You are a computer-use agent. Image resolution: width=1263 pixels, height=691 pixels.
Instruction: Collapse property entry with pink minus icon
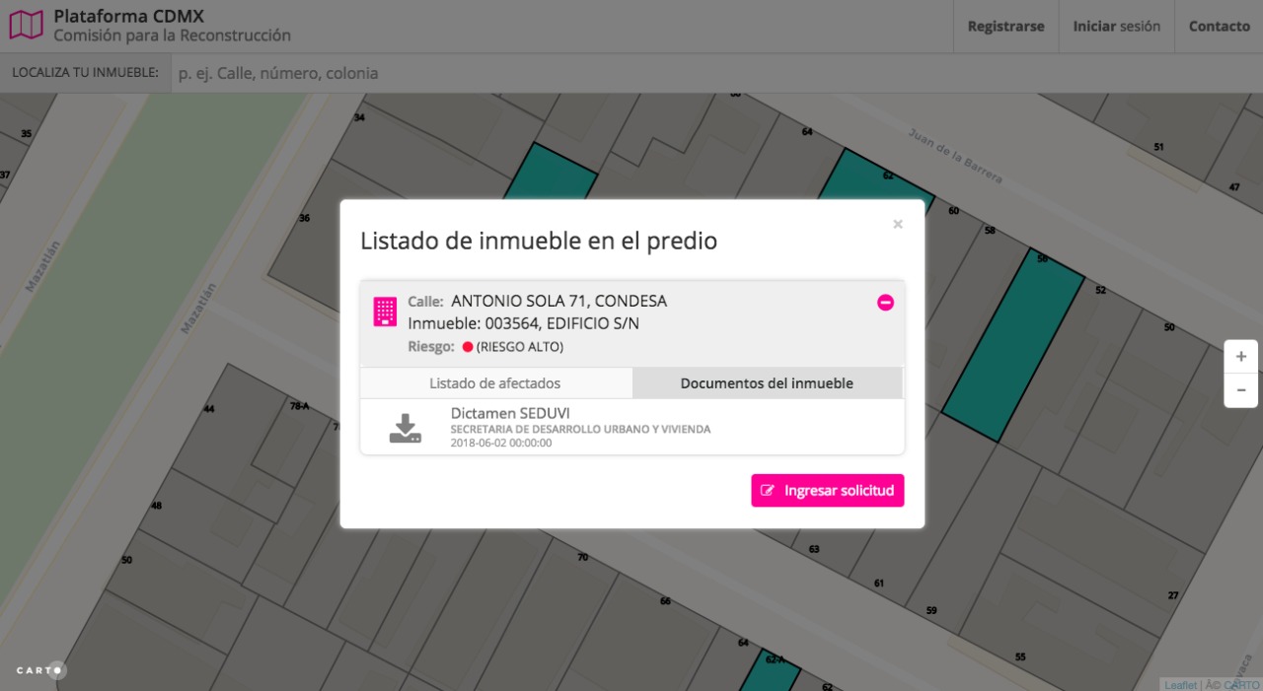click(885, 303)
